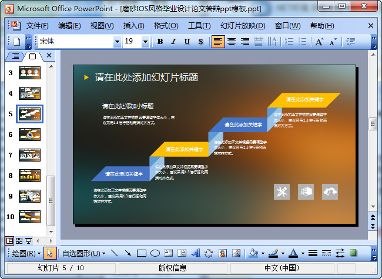Toggle bulleted list formatting
Image resolution: width=382 pixels, height=279 pixels.
pos(303,42)
